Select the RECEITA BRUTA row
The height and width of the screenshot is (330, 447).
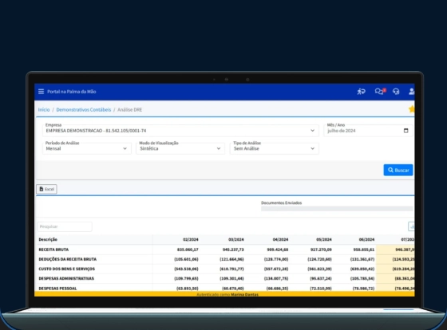point(226,249)
